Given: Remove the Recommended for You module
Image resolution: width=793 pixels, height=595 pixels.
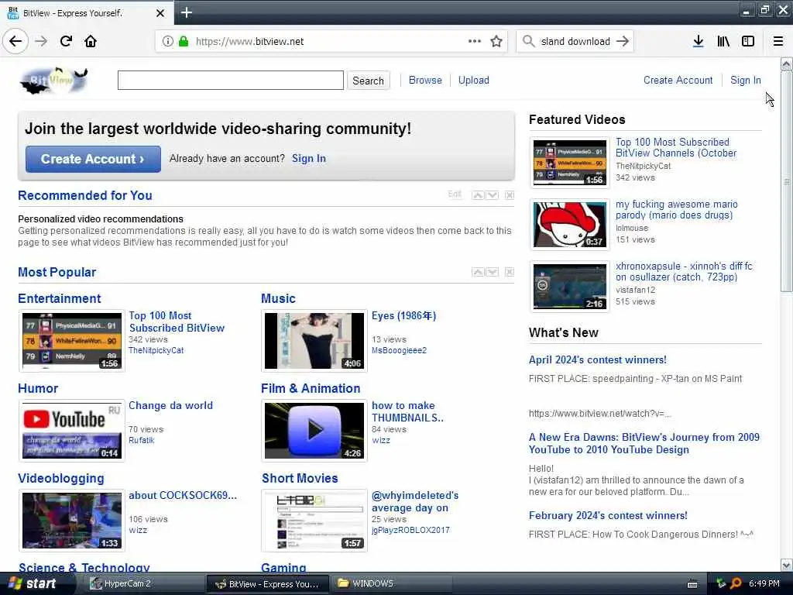Looking at the screenshot, I should pyautogui.click(x=510, y=195).
